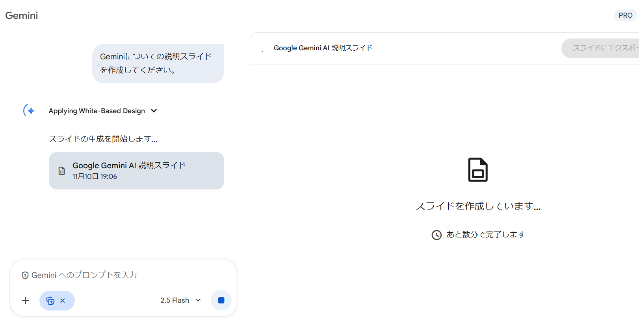Click the user message about Gemini説明スライド
Image resolution: width=639 pixels, height=318 pixels.
click(158, 63)
